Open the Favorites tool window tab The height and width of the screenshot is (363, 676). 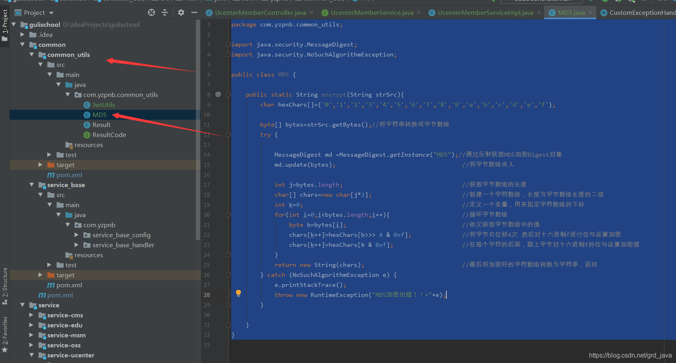point(5,335)
